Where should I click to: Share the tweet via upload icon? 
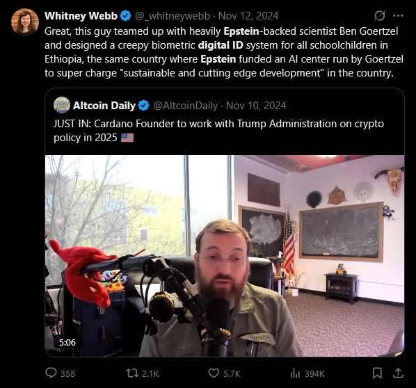point(398,373)
